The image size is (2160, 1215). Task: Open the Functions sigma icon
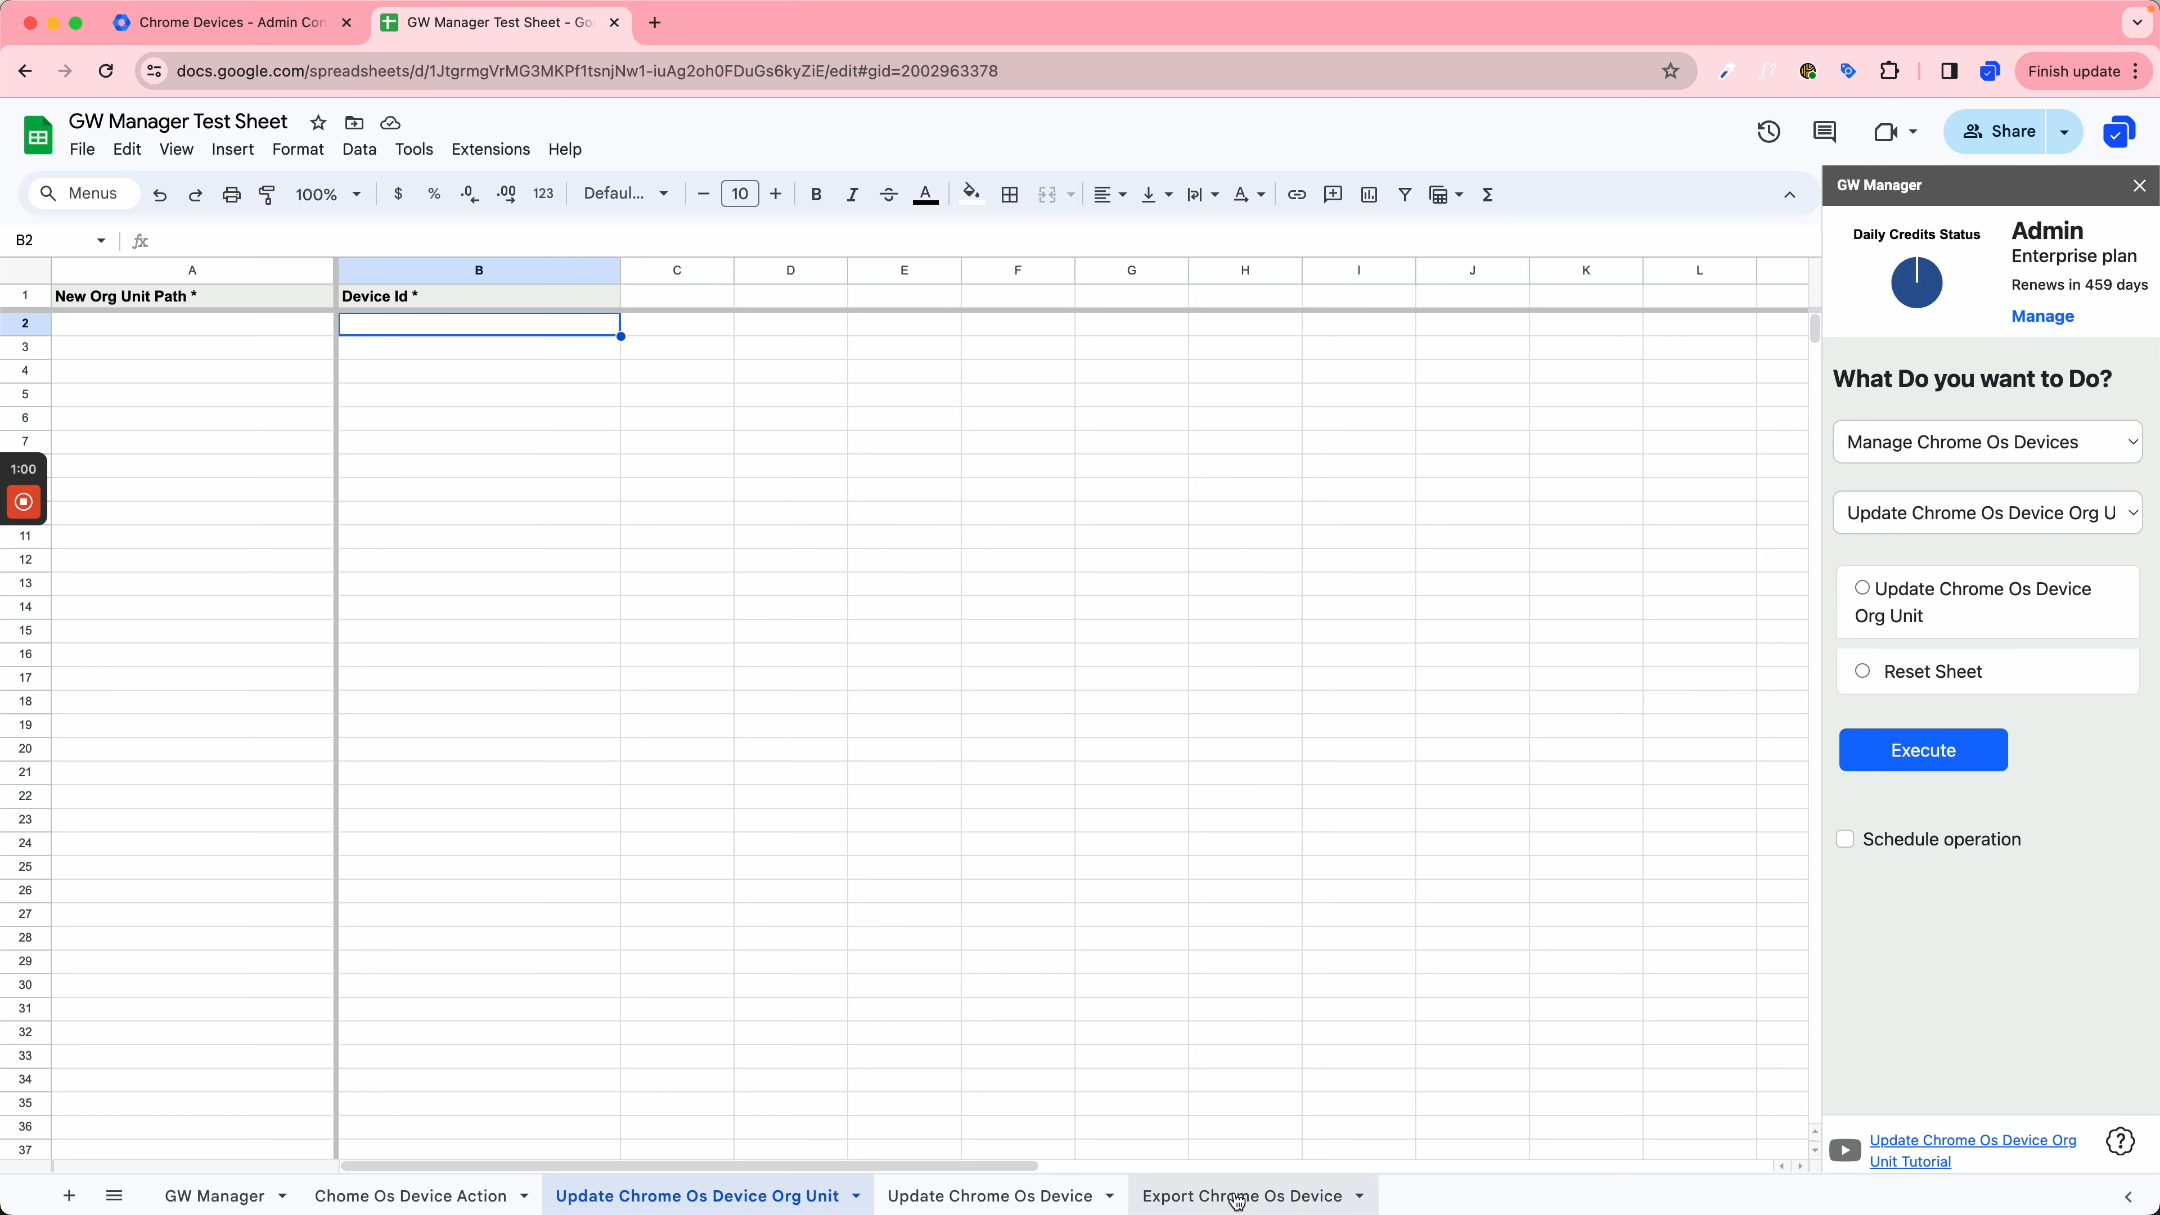tap(1488, 195)
